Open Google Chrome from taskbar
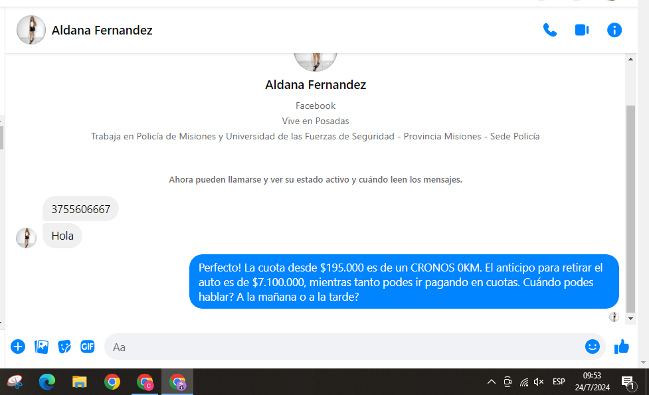649x395 pixels. pyautogui.click(x=112, y=382)
